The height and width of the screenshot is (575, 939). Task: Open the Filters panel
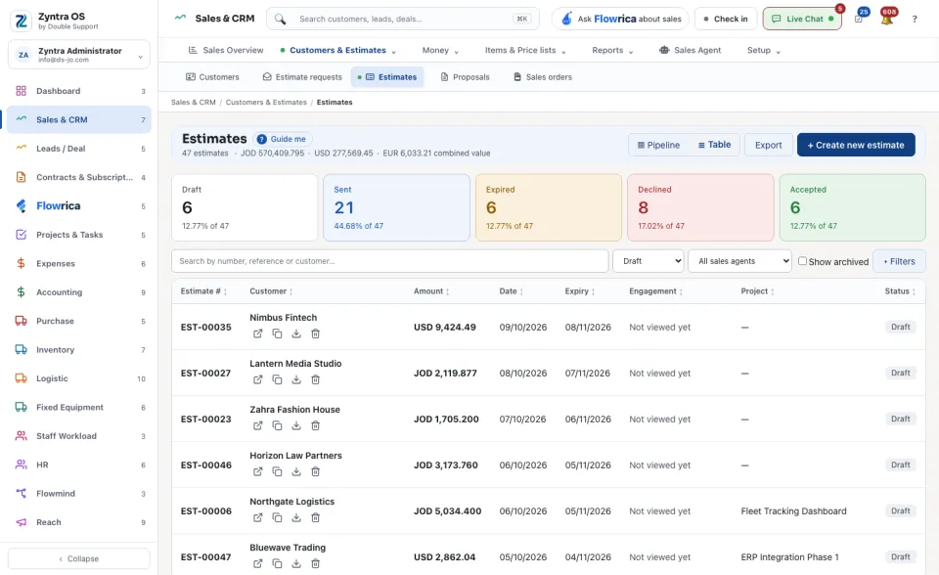pos(900,261)
